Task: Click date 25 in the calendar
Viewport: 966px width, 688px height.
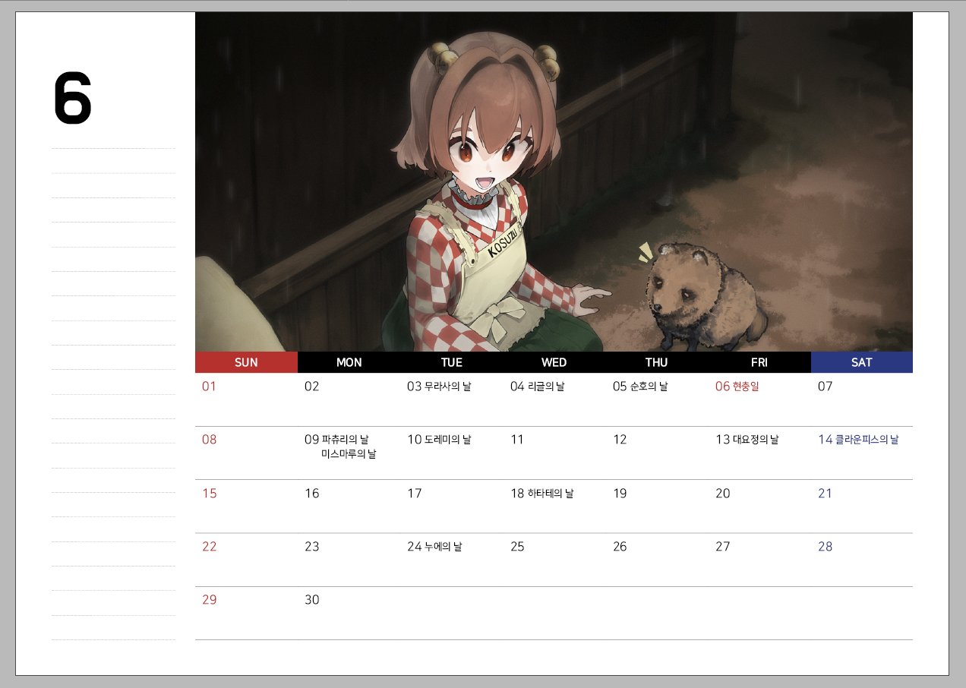Action: tap(517, 547)
